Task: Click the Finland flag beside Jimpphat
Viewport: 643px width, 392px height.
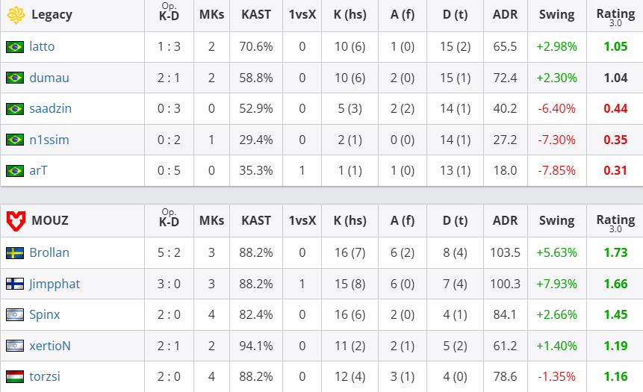Action: [x=14, y=284]
